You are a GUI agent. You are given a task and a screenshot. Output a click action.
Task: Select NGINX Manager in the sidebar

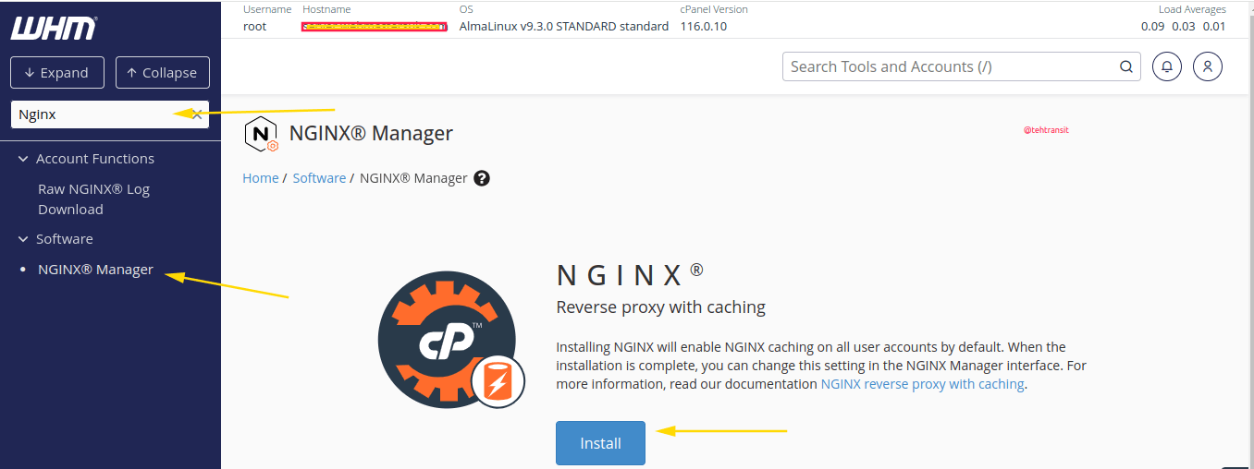coord(95,271)
